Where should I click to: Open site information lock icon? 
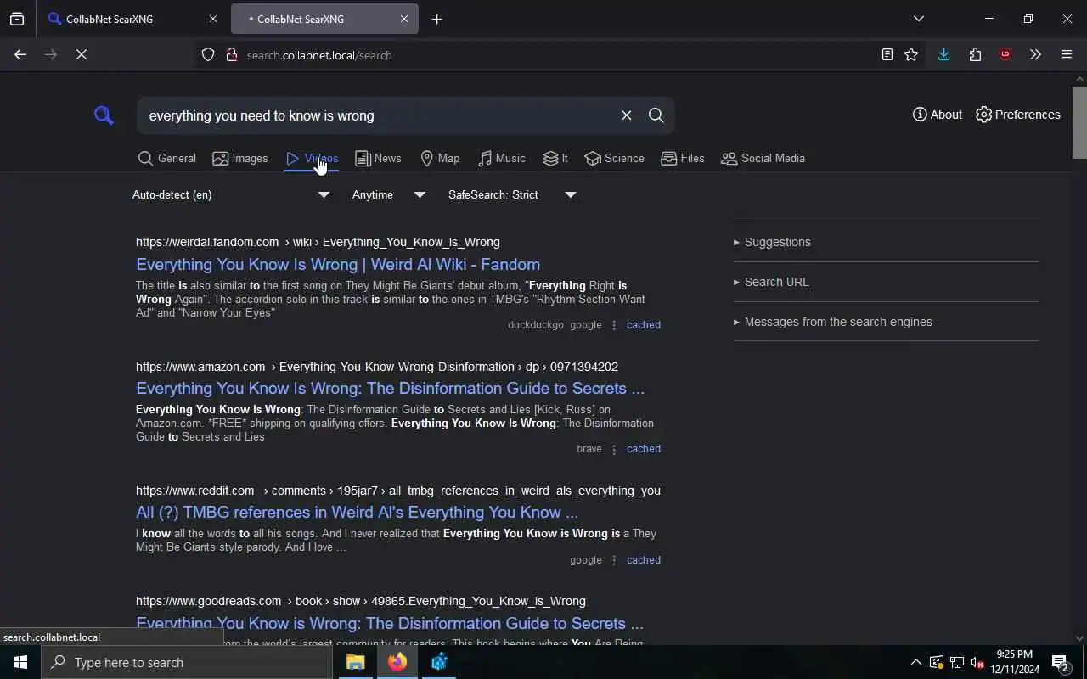pos(231,55)
